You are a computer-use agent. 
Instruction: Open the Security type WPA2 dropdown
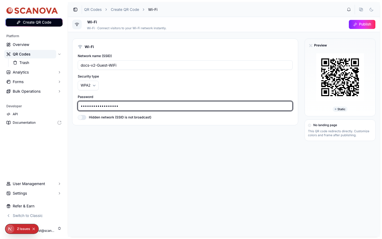(88, 86)
